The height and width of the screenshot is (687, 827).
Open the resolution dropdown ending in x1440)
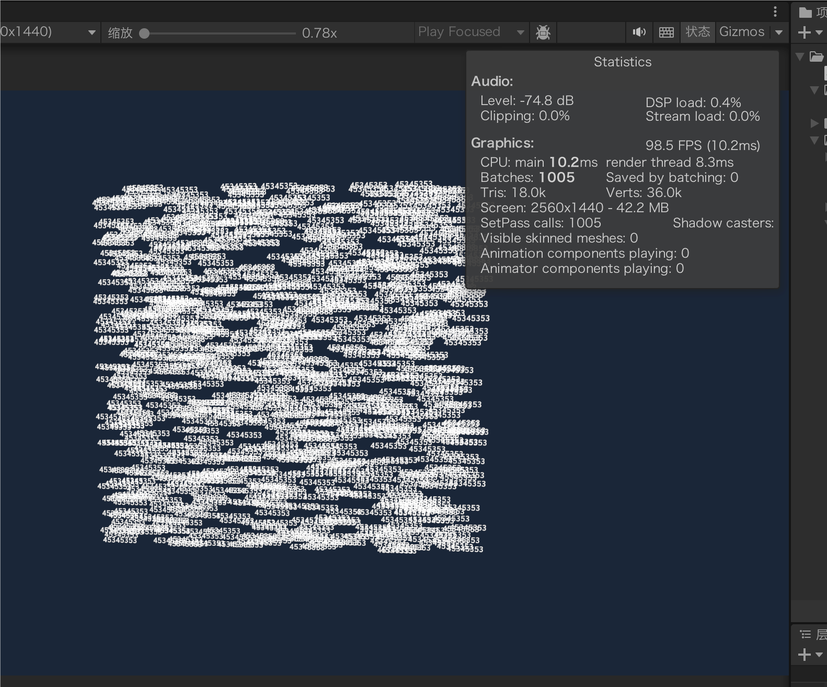(50, 32)
